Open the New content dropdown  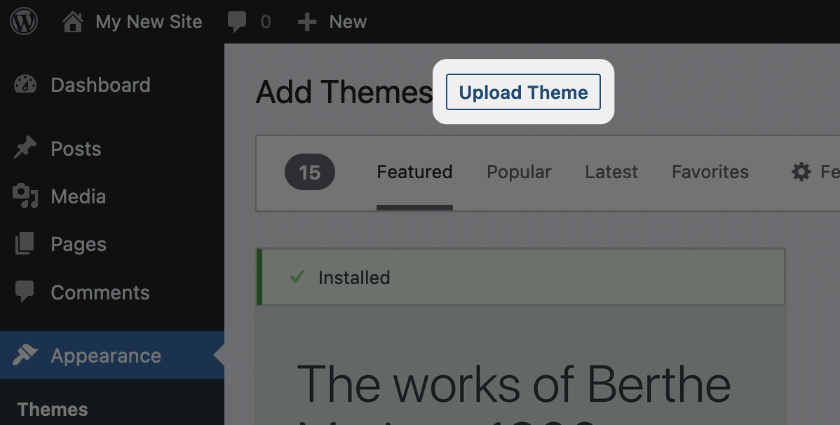pos(348,22)
